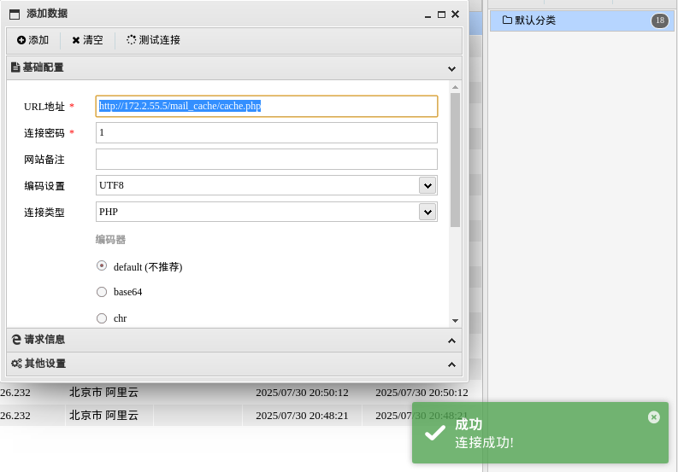Close the 添加数据 dialog
Screen dimensions: 678x472
tap(456, 15)
